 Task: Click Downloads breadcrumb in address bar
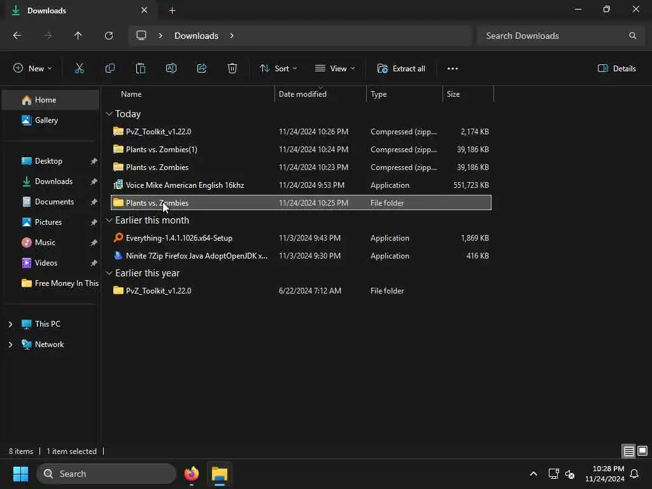[196, 36]
